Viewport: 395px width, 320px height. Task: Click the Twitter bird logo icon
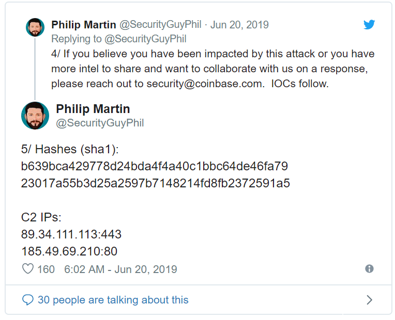coord(369,25)
